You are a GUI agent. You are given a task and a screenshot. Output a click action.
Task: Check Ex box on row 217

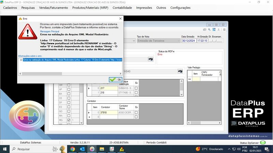(x=136, y=88)
